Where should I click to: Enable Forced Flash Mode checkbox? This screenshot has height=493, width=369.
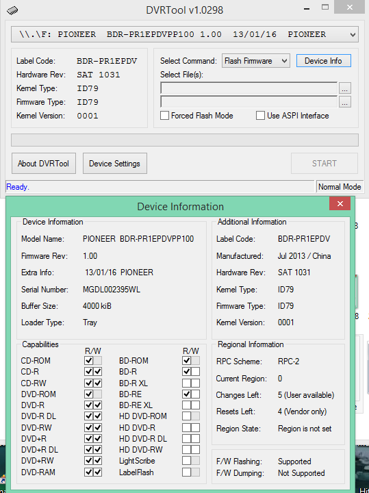(165, 116)
